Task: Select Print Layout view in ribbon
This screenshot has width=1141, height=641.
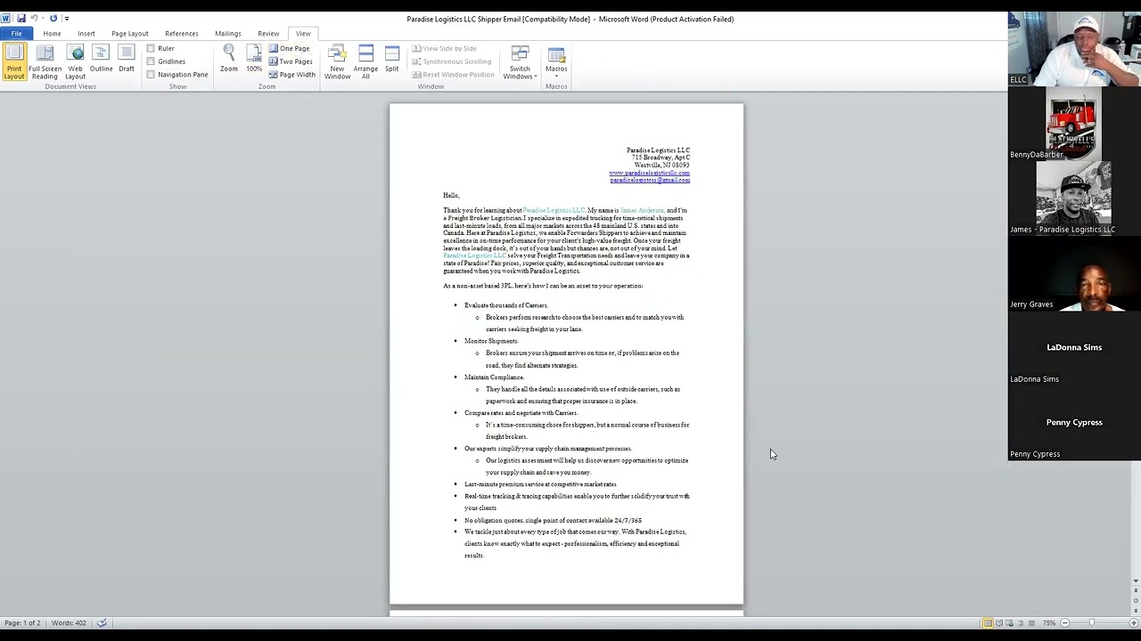Action: (x=13, y=61)
